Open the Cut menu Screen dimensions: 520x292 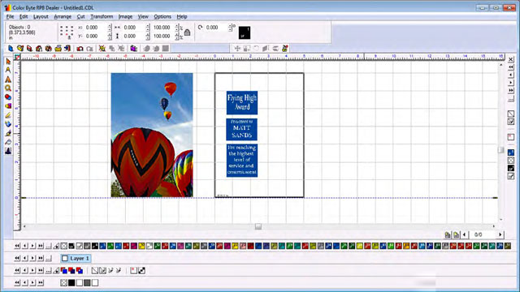coord(80,16)
